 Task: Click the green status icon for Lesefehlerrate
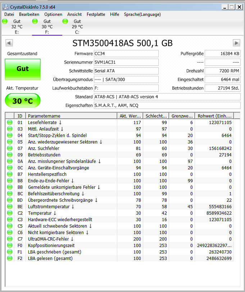tap(10, 122)
